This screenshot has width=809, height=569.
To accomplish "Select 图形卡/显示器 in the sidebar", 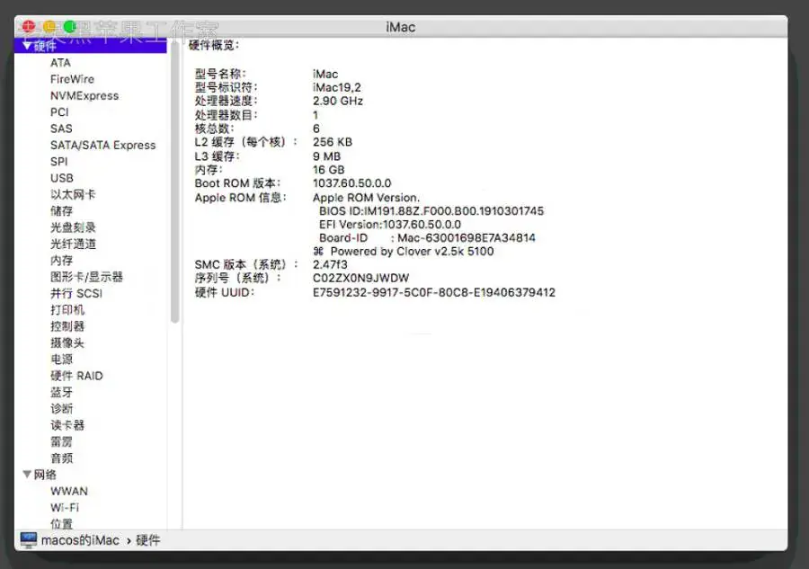I will 86,277.
